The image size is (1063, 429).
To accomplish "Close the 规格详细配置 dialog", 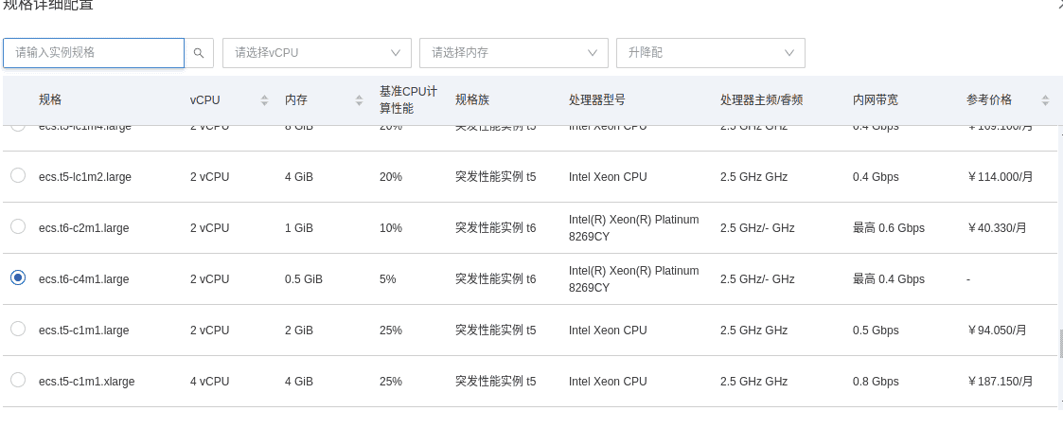I will [x=1059, y=5].
